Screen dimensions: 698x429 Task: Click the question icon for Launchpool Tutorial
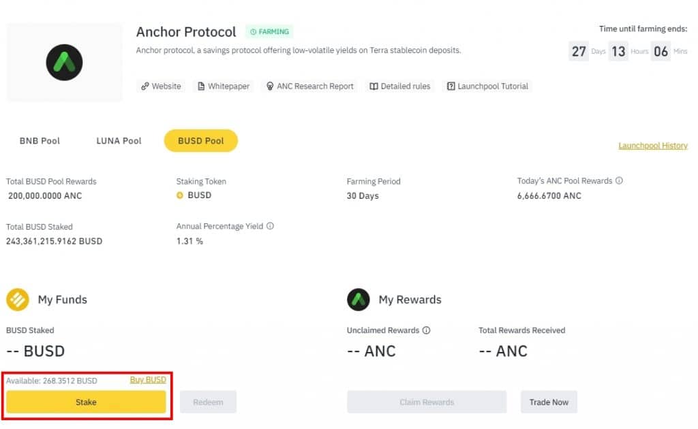(x=451, y=86)
